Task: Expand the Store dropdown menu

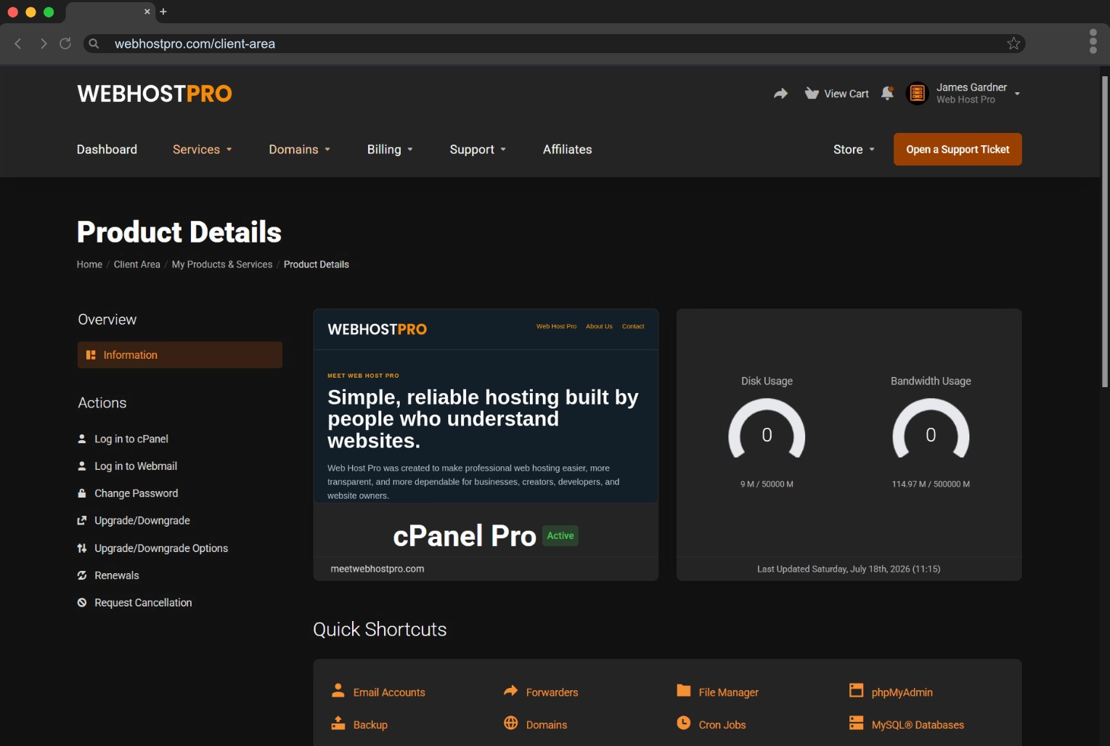Action: point(854,150)
